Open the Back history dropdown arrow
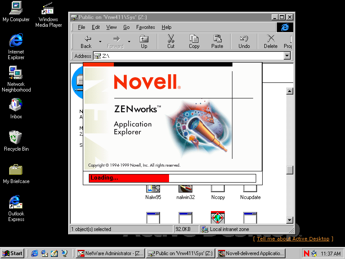Screen dimensions: 345x259 point(100,41)
